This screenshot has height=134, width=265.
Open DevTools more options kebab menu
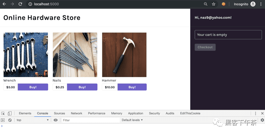tap(255, 113)
